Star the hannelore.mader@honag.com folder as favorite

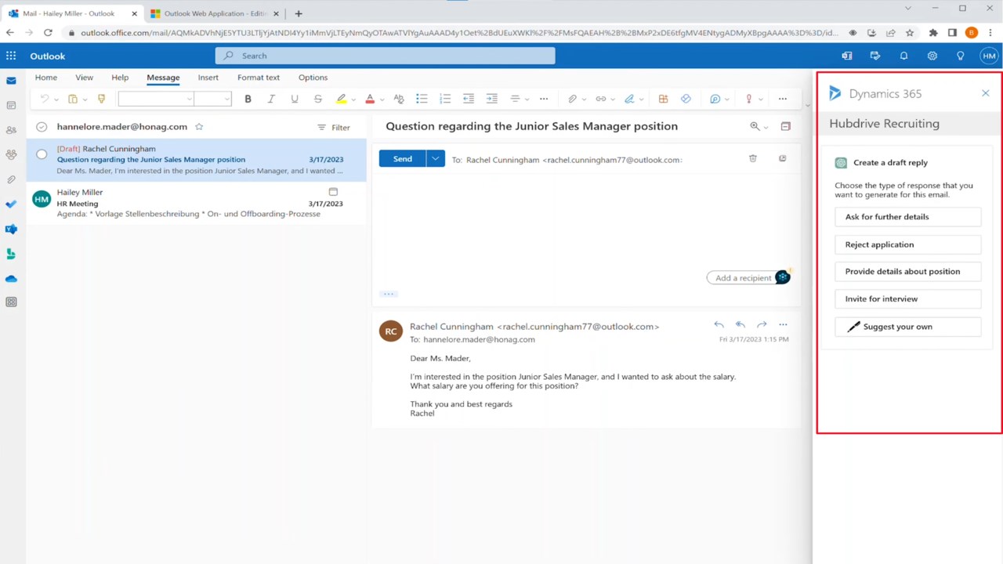click(199, 126)
